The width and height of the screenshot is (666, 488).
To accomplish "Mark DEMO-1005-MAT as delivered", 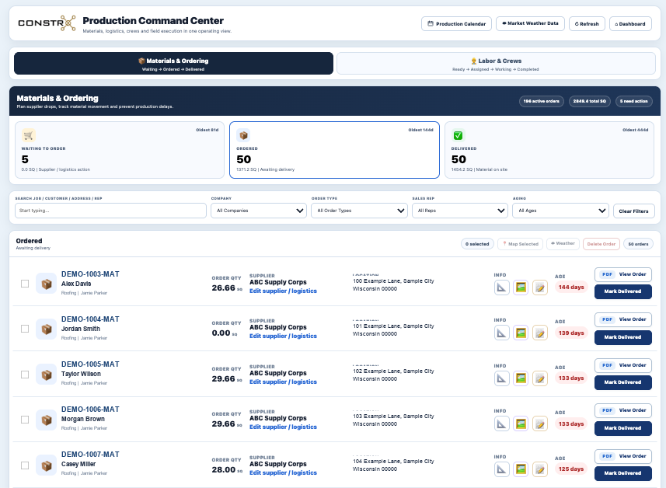I will coord(622,382).
